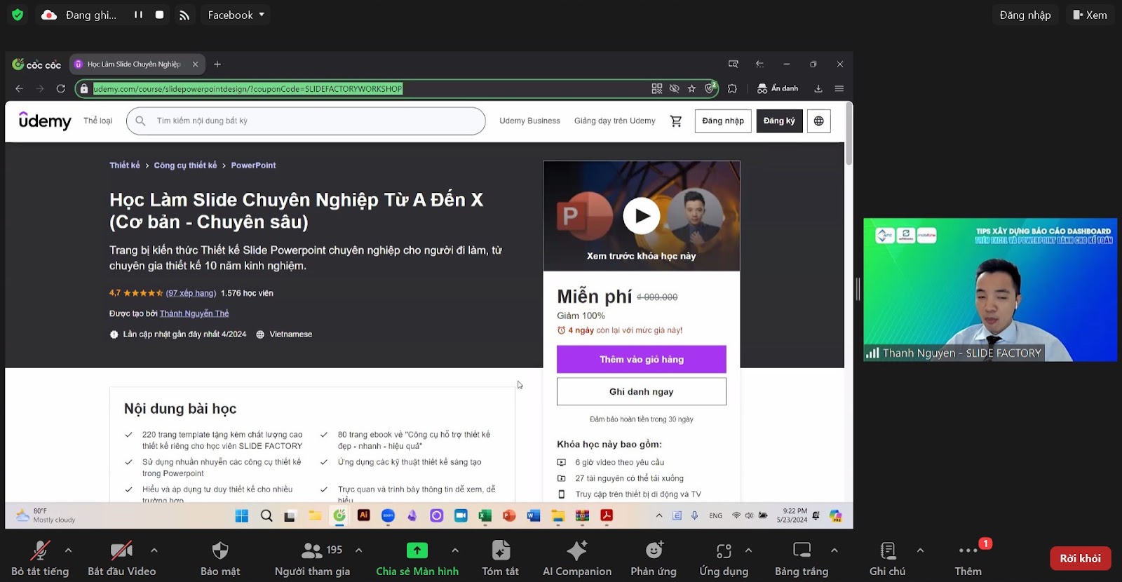Open Người tham gia participants panel
1122x582 pixels.
pyautogui.click(x=313, y=558)
